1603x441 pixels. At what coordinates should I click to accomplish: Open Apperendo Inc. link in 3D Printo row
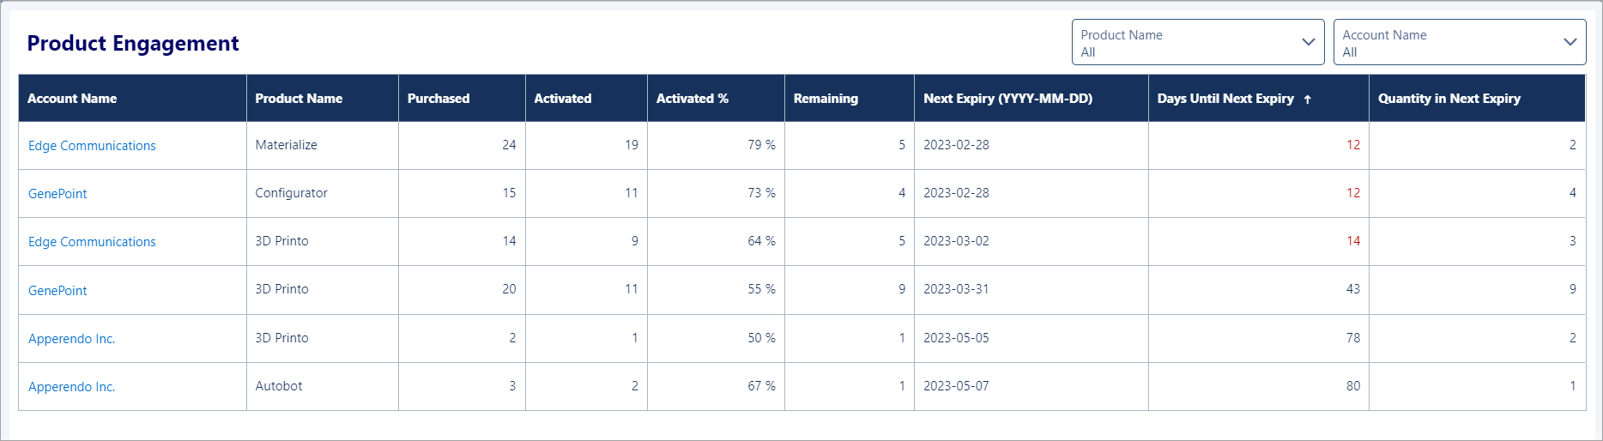[x=71, y=339]
